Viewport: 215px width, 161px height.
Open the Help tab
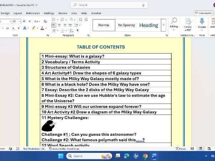pyautogui.click(x=84, y=13)
